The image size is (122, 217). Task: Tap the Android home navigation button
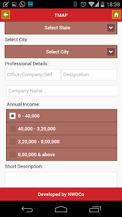pos(61,209)
